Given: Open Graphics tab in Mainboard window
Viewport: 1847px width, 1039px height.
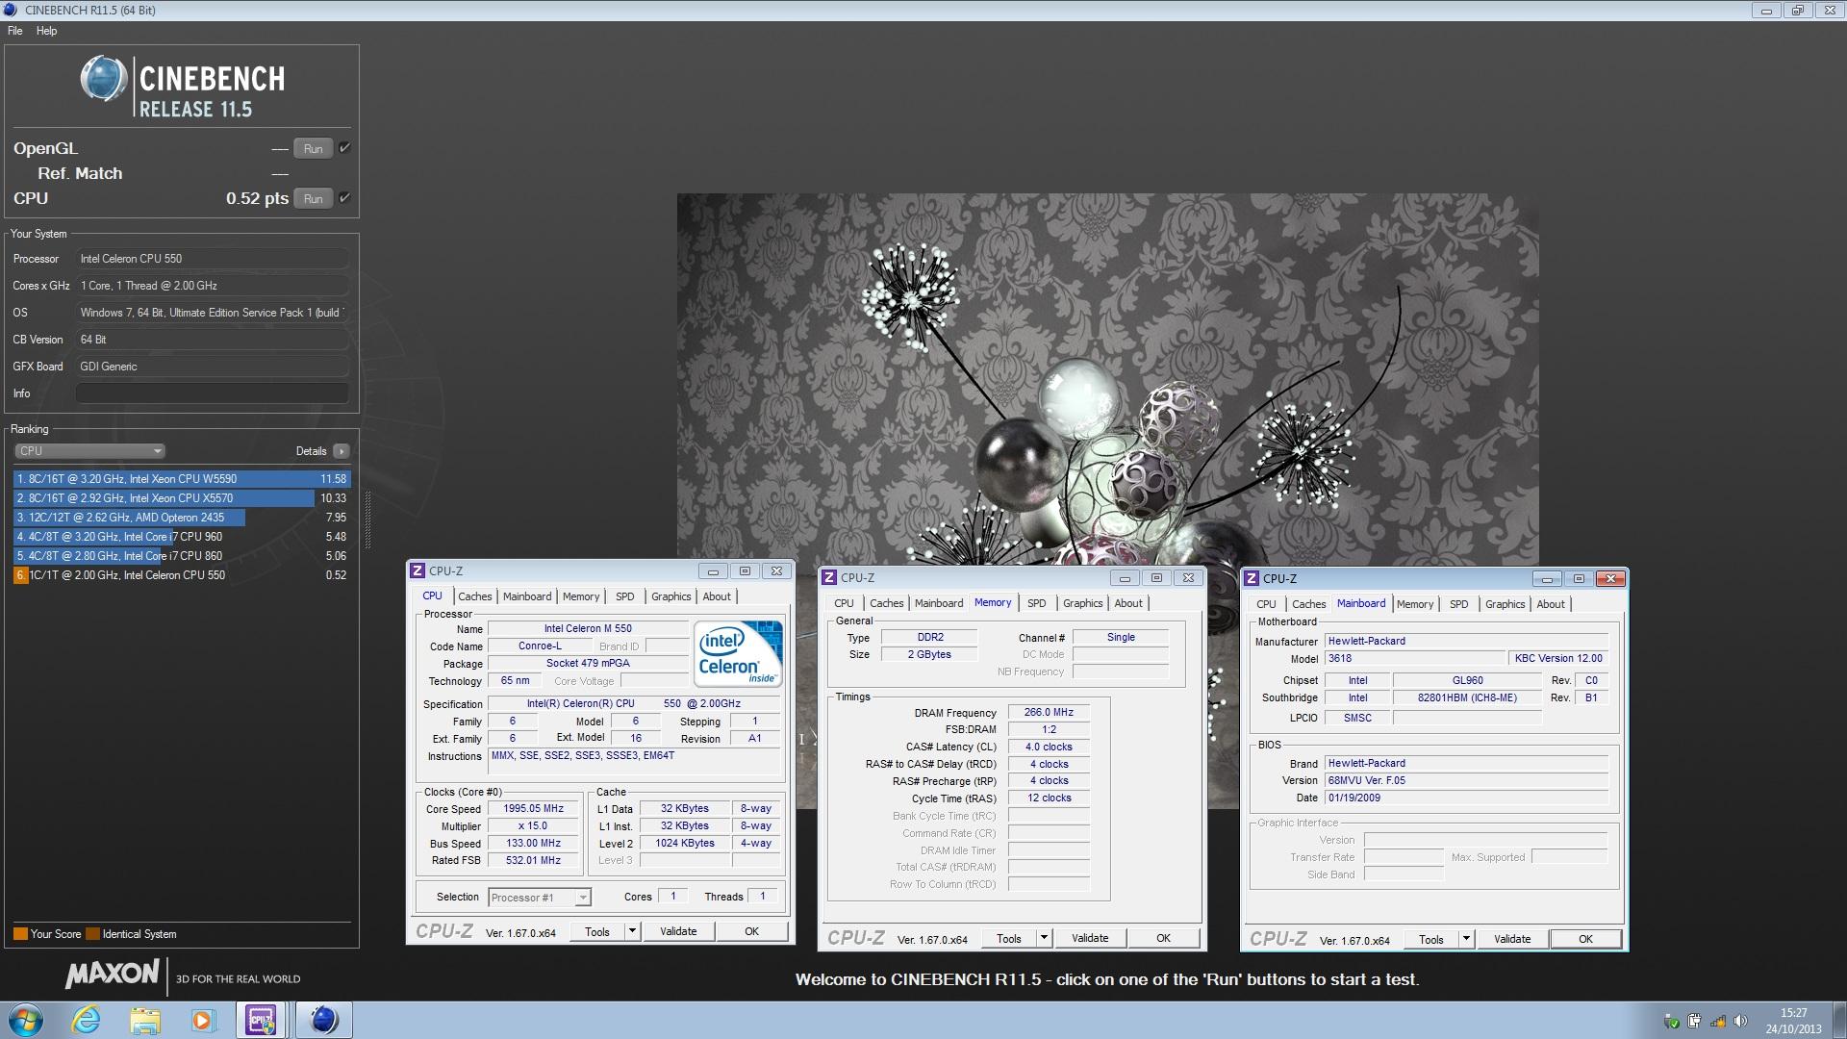Looking at the screenshot, I should point(1505,604).
